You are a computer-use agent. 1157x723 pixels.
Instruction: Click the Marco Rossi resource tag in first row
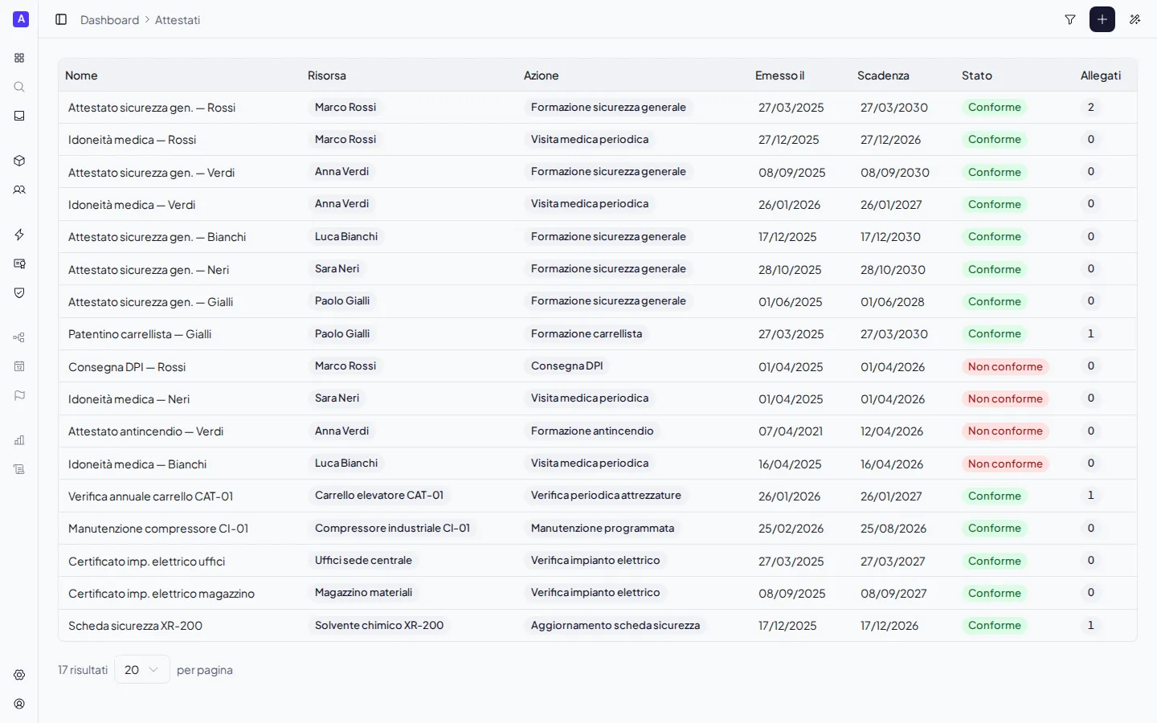click(x=345, y=107)
